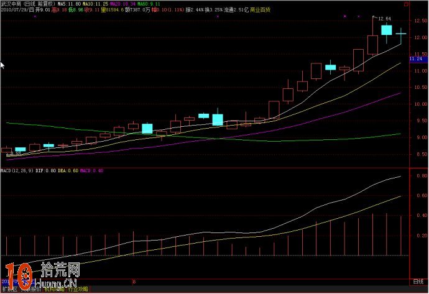Viewport: 429px width, 294px height.
Task: Select the big cyan candle near 12.25
Action: [387, 30]
